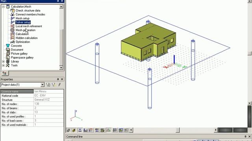Viewport: 252px width, 141px height.
Task: Click the No. of used materials row
Action: click(32, 125)
